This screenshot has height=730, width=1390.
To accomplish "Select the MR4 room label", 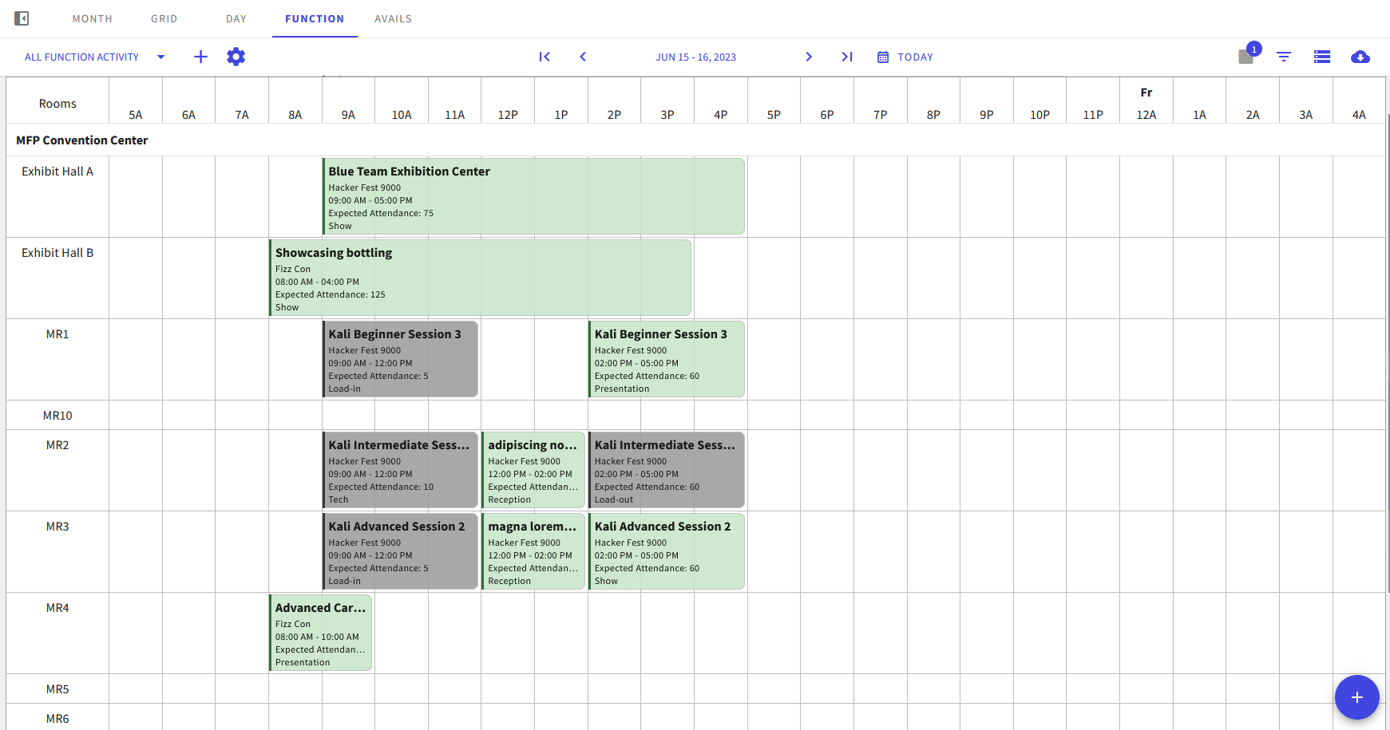I will point(57,608).
